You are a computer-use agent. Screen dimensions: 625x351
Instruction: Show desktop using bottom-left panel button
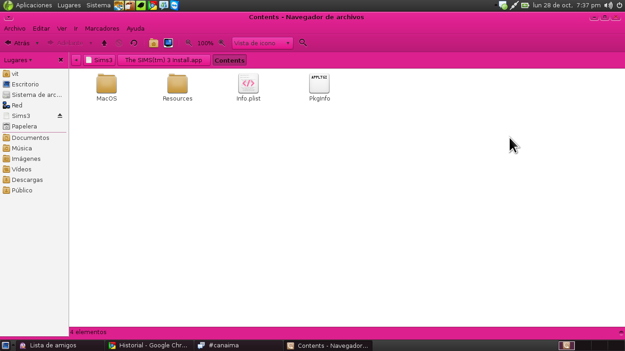click(5, 346)
